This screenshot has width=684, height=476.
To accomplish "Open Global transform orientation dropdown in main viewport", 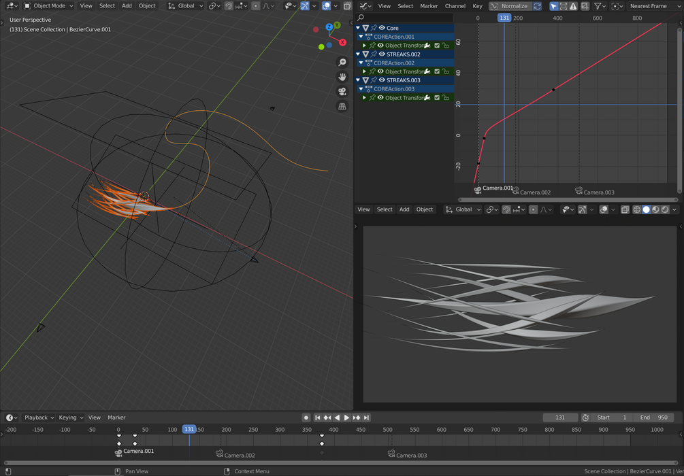I will pyautogui.click(x=186, y=5).
